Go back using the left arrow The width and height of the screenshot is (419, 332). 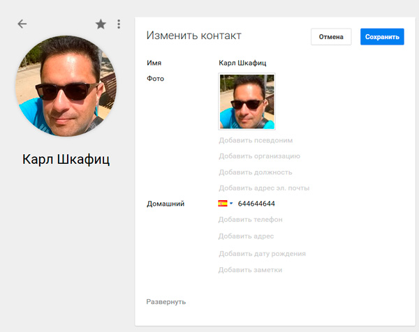point(22,24)
